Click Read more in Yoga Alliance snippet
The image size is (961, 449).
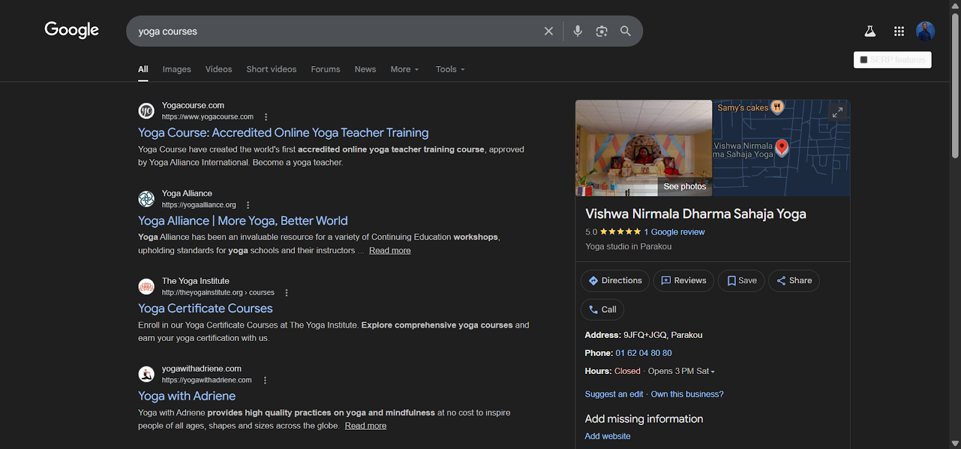coord(390,250)
